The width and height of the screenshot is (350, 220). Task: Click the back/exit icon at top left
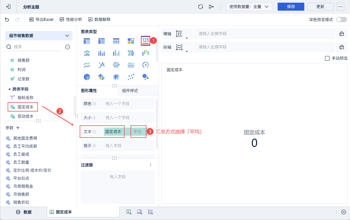click(x=8, y=7)
